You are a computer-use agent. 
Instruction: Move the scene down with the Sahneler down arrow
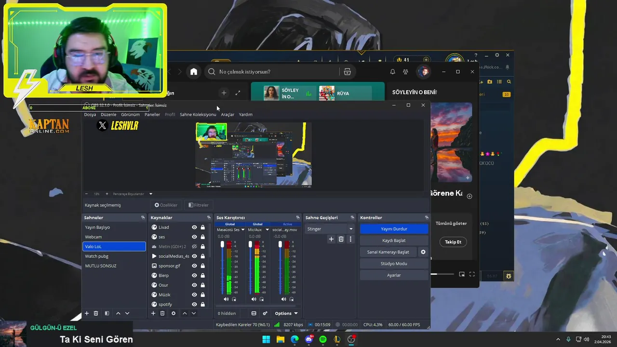point(127,313)
